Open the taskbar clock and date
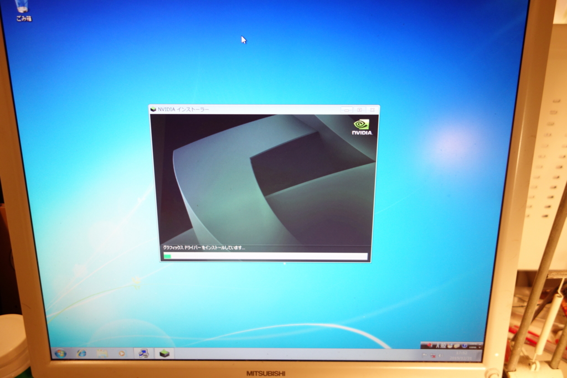The height and width of the screenshot is (378, 567). (461, 356)
